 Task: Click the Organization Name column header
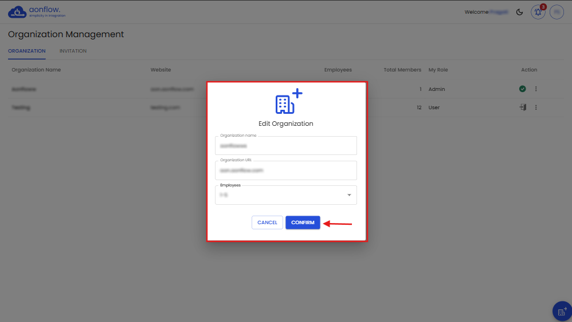point(36,70)
